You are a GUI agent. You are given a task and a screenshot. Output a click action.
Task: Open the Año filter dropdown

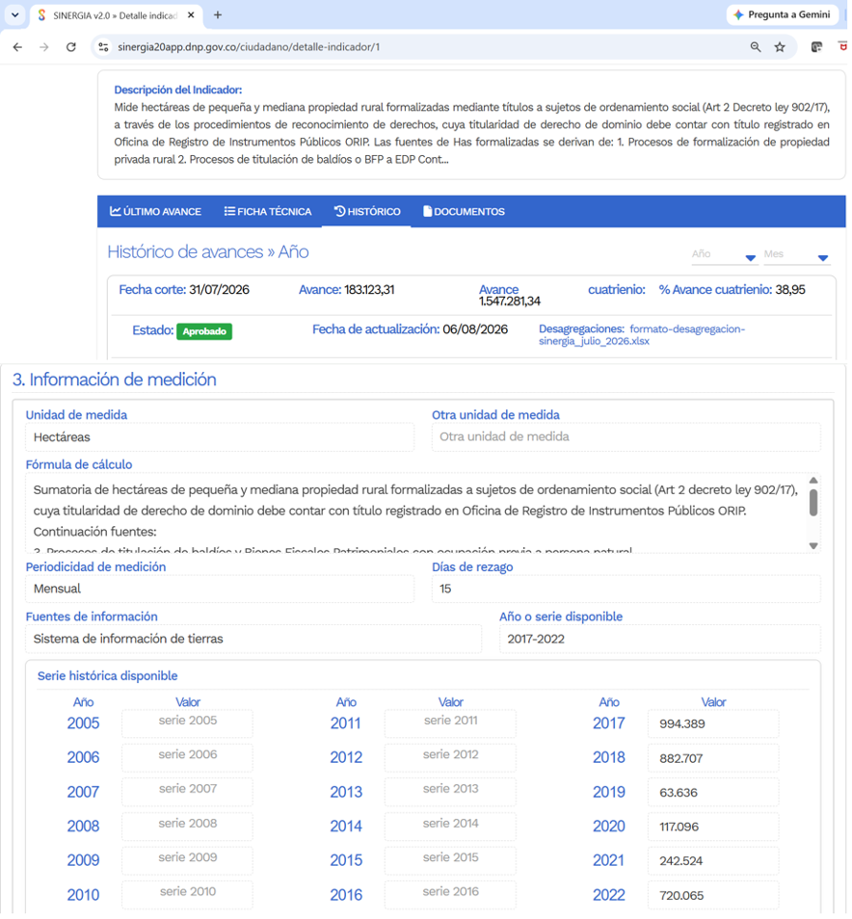coord(724,255)
